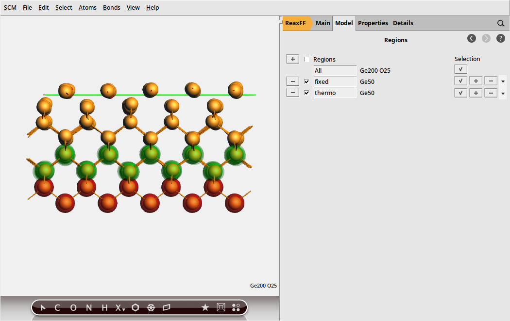Click the snowflake crystal builder icon
The height and width of the screenshot is (321, 510).
coord(151,307)
